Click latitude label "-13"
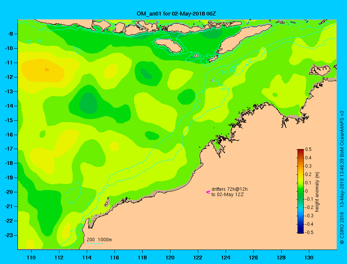347x264 pixels. (x=9, y=91)
